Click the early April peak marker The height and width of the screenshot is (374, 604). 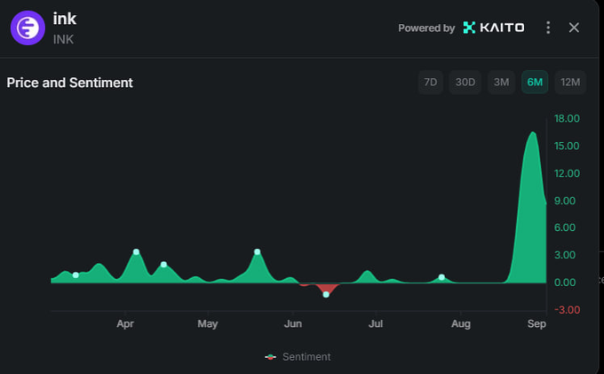(136, 252)
